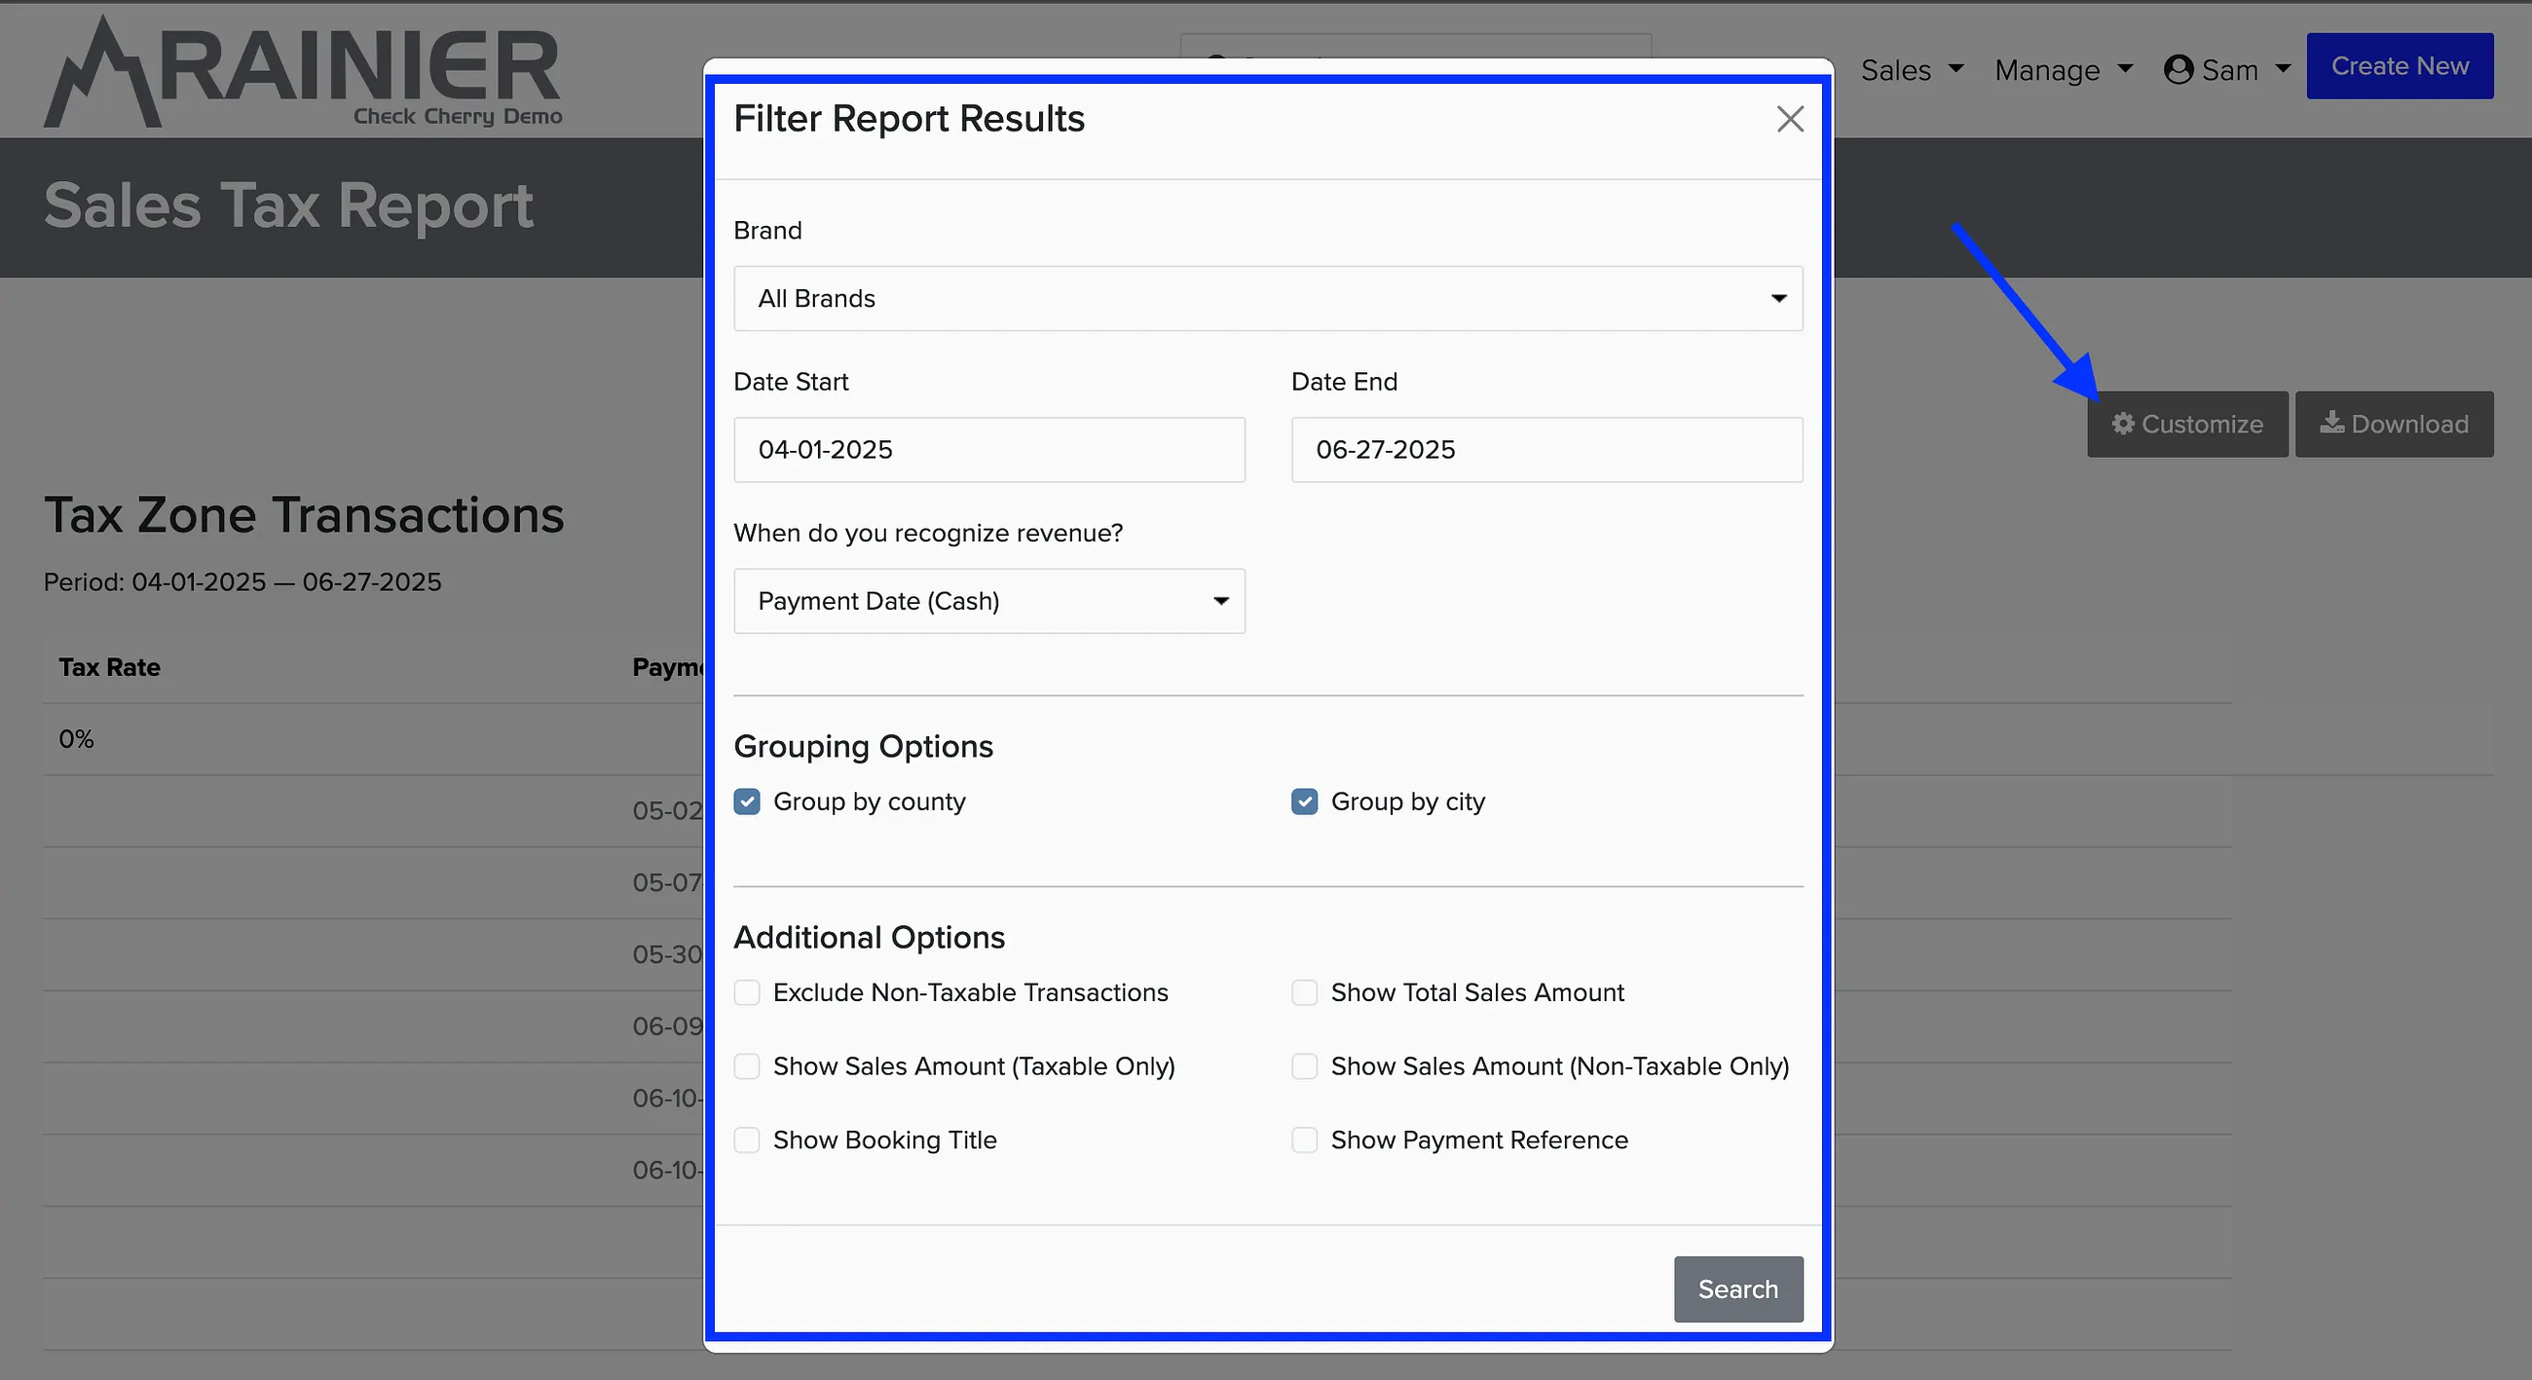Open the Sam user account menu
This screenshot has width=2532, height=1380.
coord(2226,70)
